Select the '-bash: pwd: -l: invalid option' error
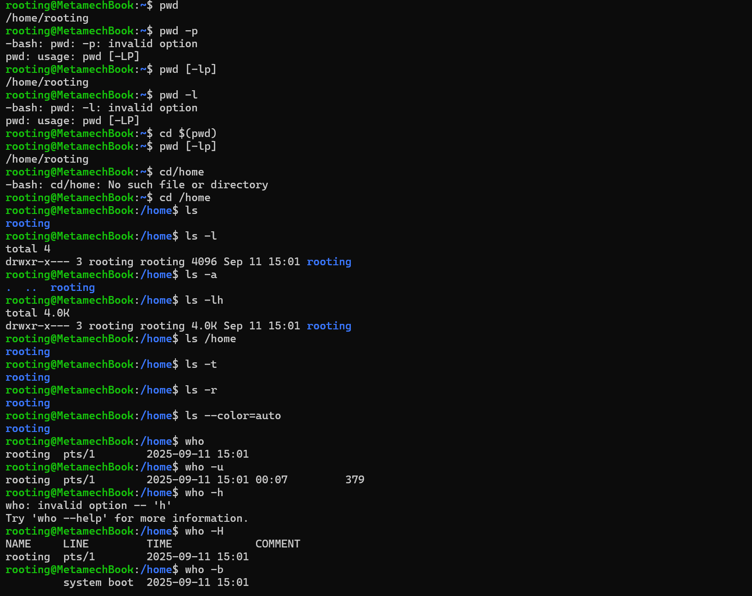 coord(102,108)
